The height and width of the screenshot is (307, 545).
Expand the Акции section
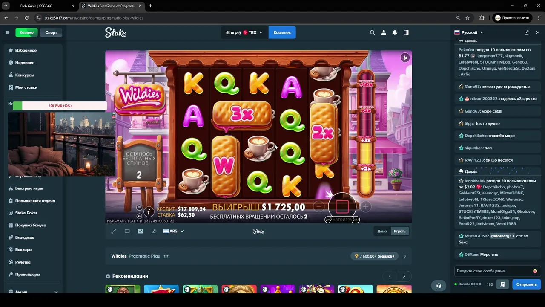click(x=56, y=292)
